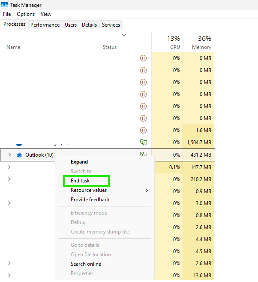The height and width of the screenshot is (282, 258).
Task: Expand the Outlook (10) process group
Action: (9, 155)
